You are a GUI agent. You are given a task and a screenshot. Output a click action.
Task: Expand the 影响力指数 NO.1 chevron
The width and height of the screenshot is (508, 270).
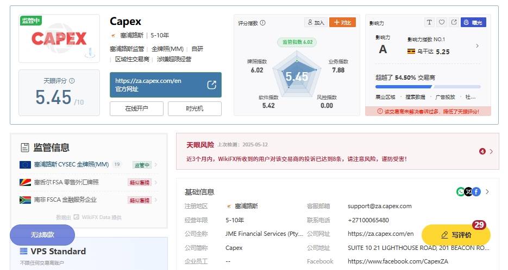point(477,46)
